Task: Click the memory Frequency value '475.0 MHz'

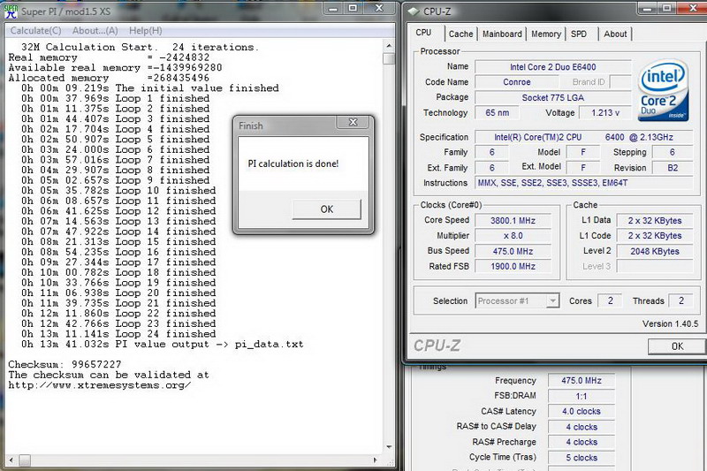Action: (x=582, y=380)
